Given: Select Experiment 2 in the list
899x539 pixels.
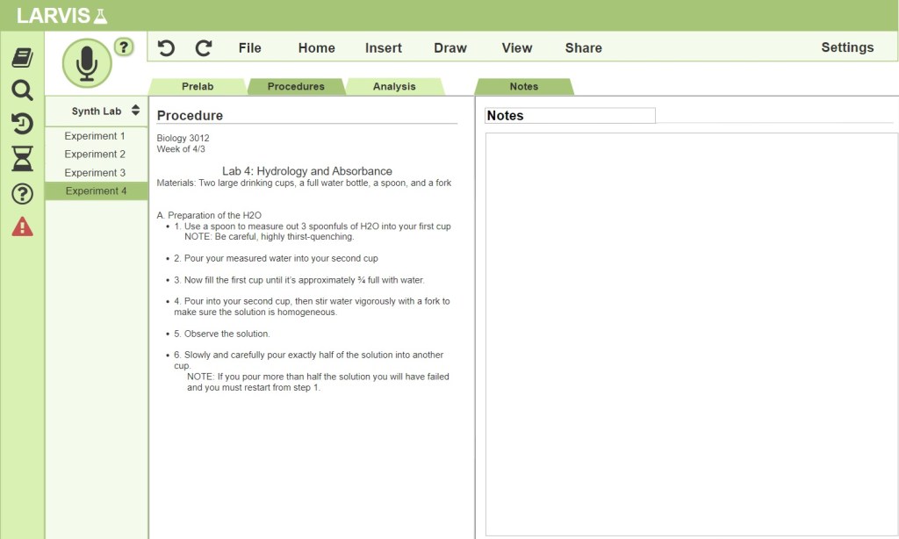Looking at the screenshot, I should (x=95, y=155).
